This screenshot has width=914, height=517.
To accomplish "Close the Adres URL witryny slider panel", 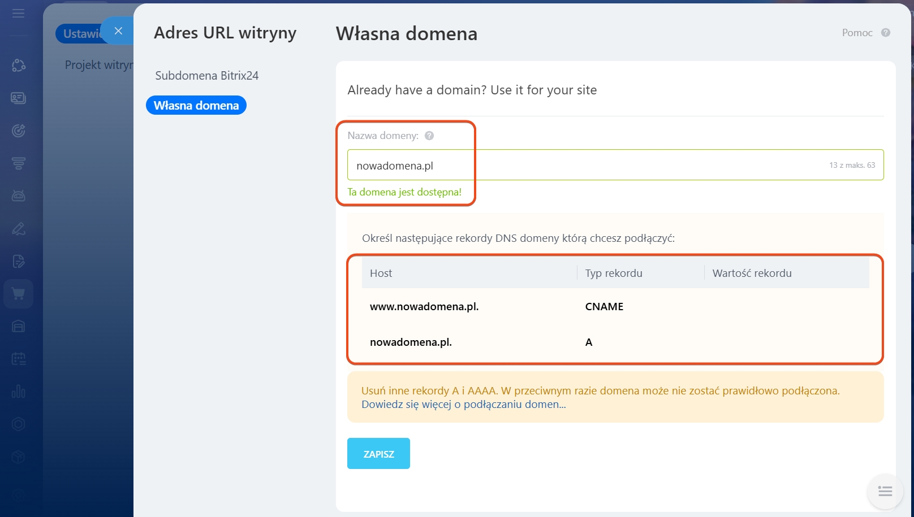I will [118, 31].
